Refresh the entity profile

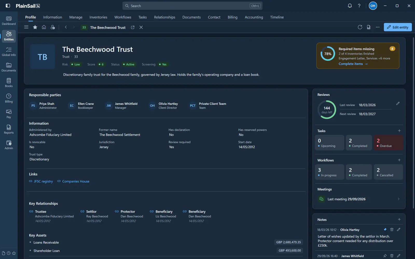(360, 27)
